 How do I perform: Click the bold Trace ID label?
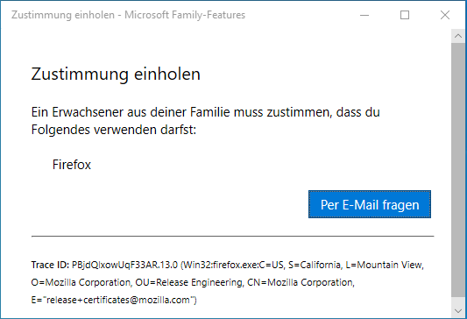click(x=50, y=265)
